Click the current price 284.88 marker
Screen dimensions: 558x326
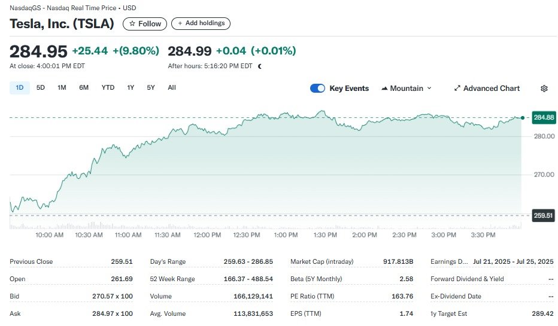click(x=543, y=118)
